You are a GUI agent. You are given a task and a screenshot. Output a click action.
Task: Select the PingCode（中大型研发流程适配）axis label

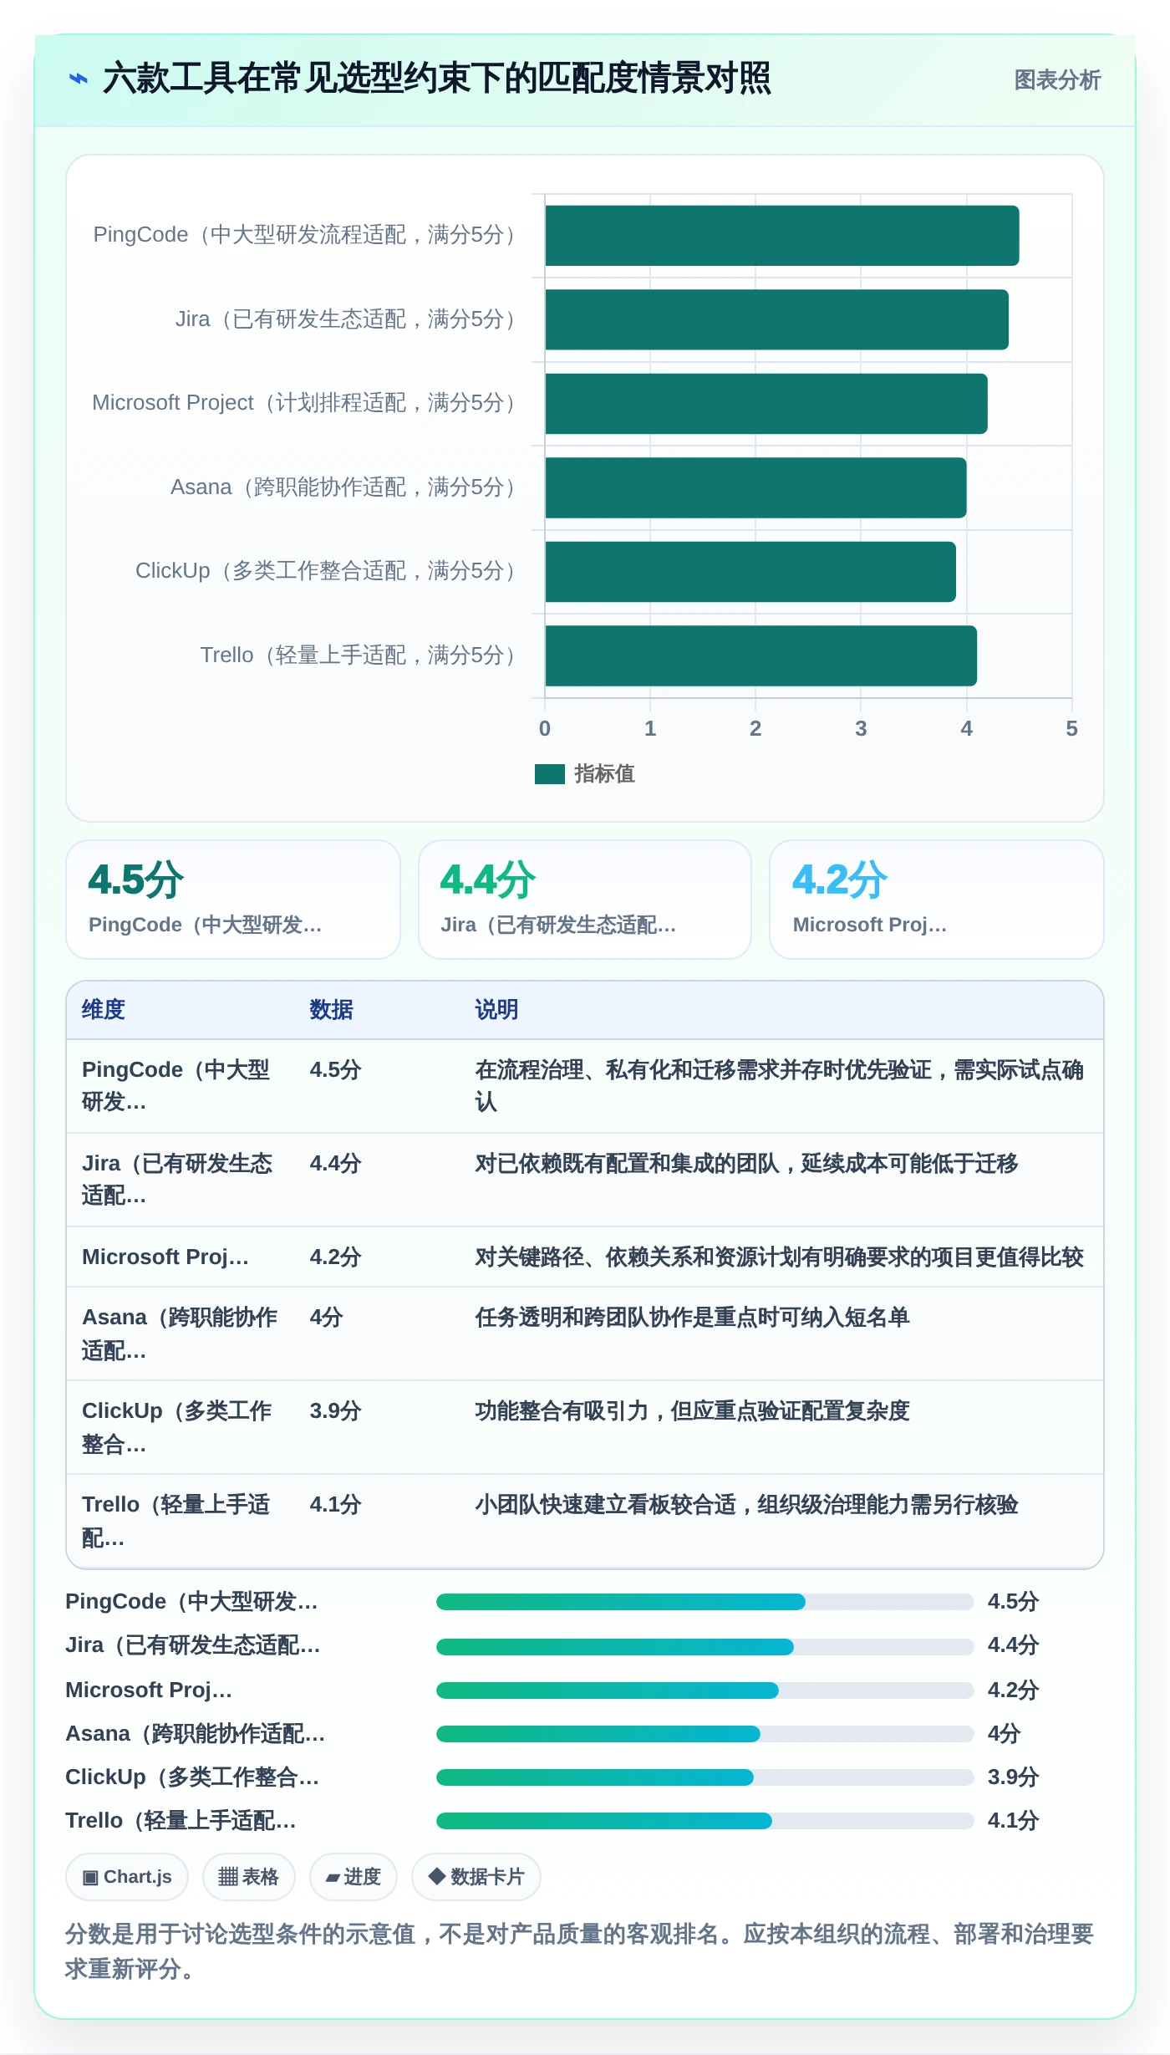click(307, 235)
